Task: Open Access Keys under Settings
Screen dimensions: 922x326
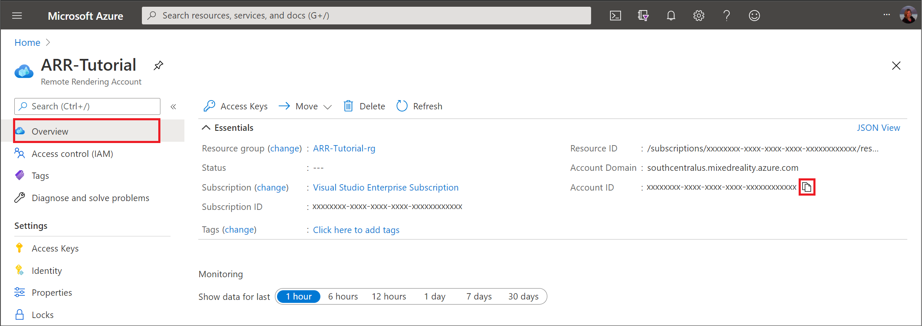Action: pos(46,248)
